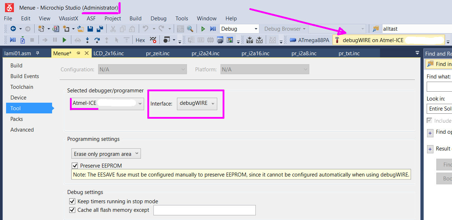Click the disable breakpoints icon
The image size is (452, 220).
[153, 40]
